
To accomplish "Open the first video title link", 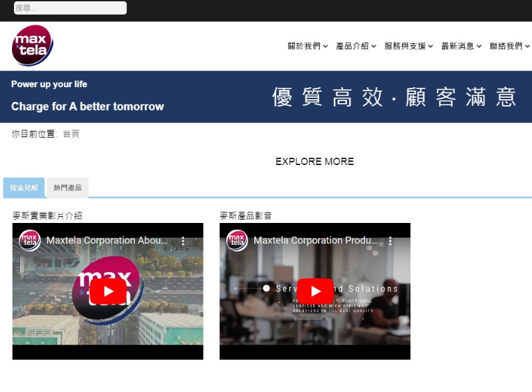I will 106,240.
